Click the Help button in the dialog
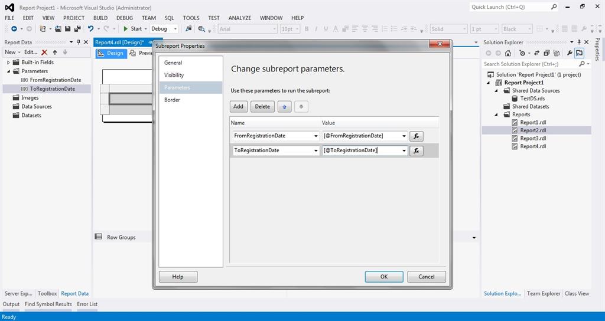Screen dimensions: 605x321 click(178, 277)
